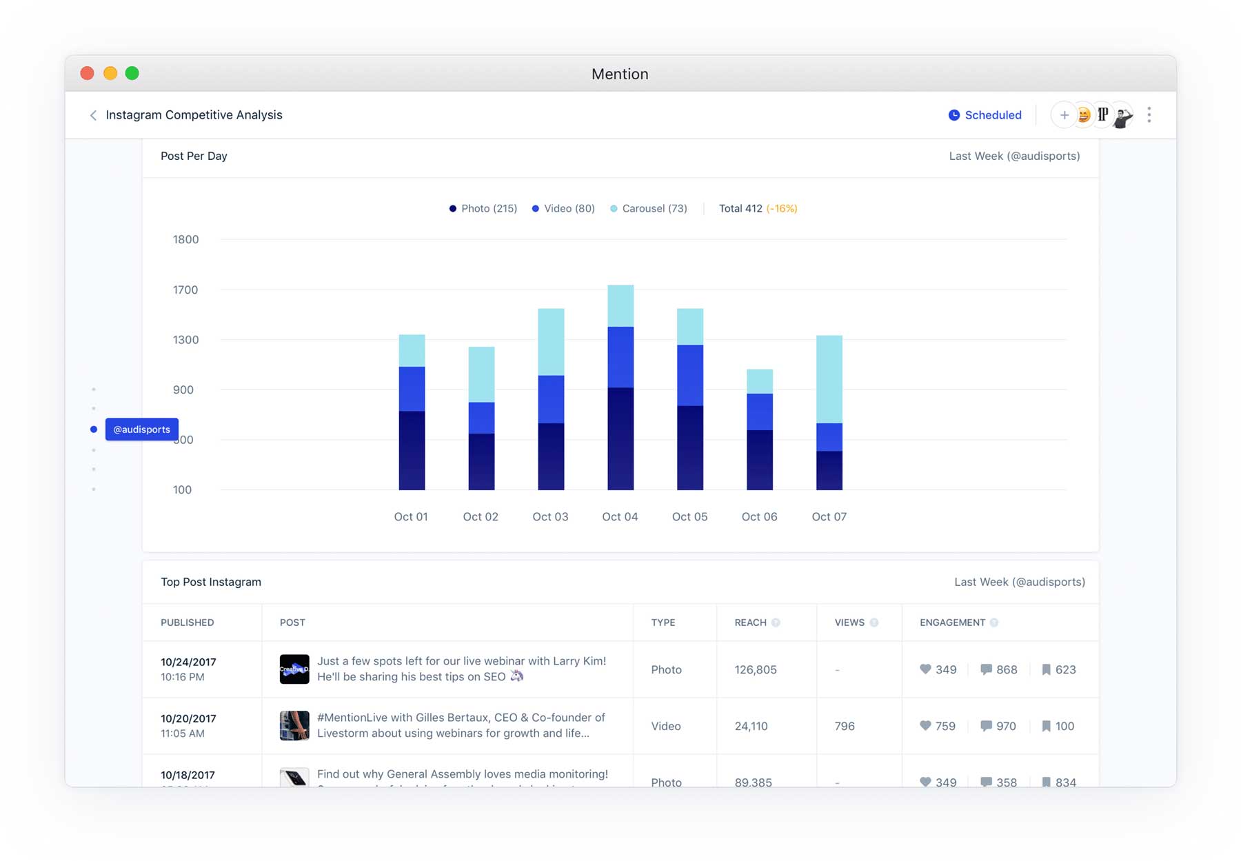Click the REACH info help icon
Image resolution: width=1241 pixels, height=861 pixels.
[x=776, y=622]
